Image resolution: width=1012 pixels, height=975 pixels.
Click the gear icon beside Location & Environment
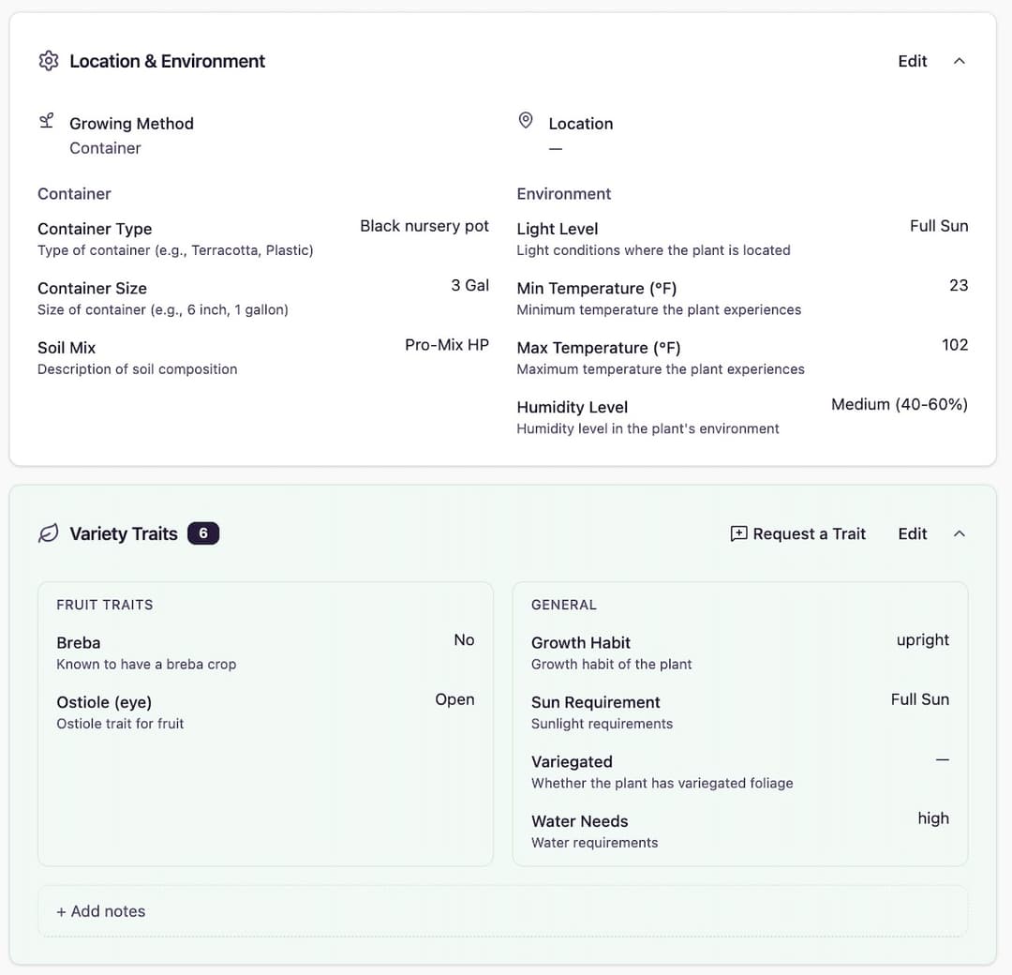coord(48,61)
